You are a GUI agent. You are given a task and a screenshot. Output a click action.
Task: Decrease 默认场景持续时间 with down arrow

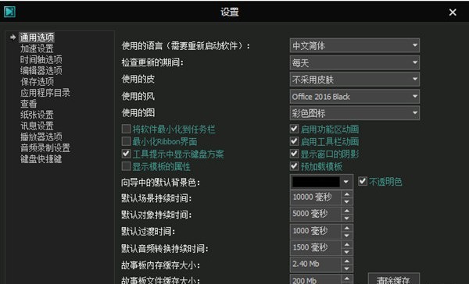coord(346,201)
